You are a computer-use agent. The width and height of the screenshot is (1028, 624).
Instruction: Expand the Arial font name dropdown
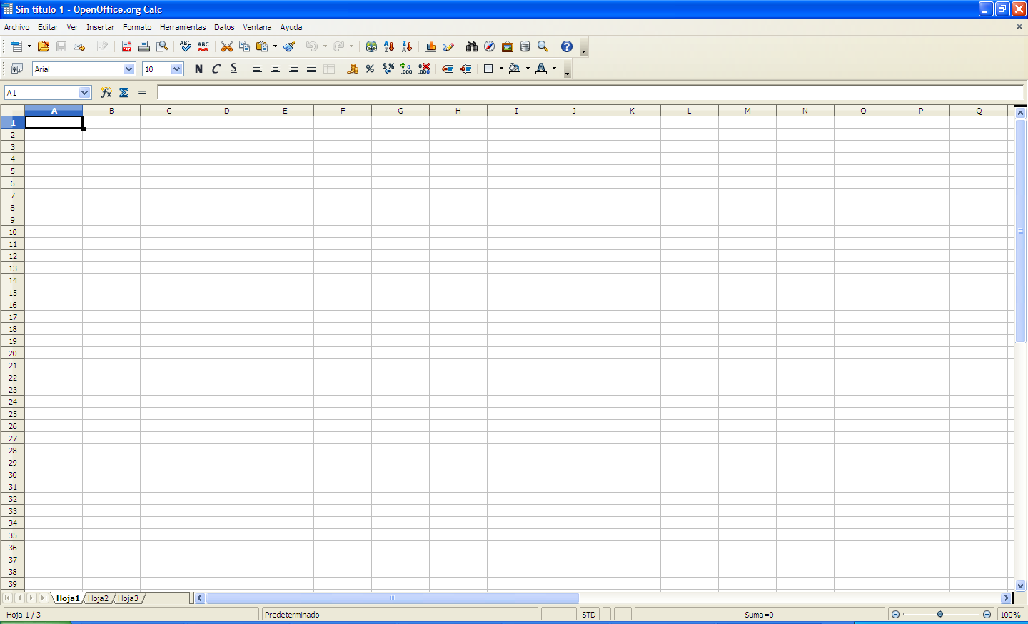coord(129,69)
